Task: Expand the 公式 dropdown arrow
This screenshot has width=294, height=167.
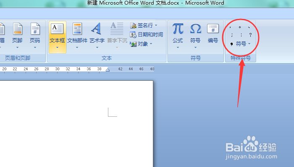Action: (178, 48)
